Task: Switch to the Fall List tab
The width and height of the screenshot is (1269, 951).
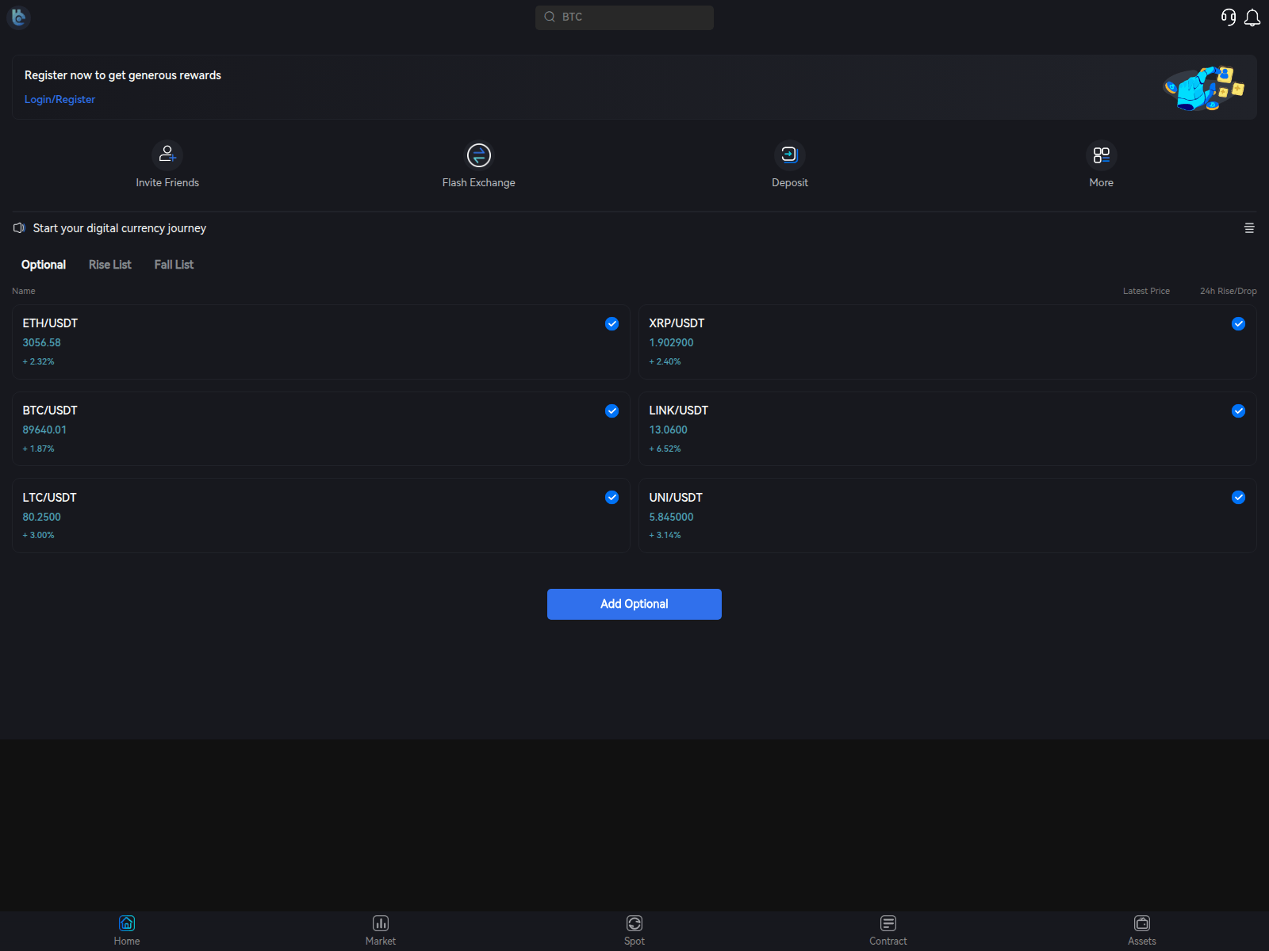Action: tap(173, 265)
